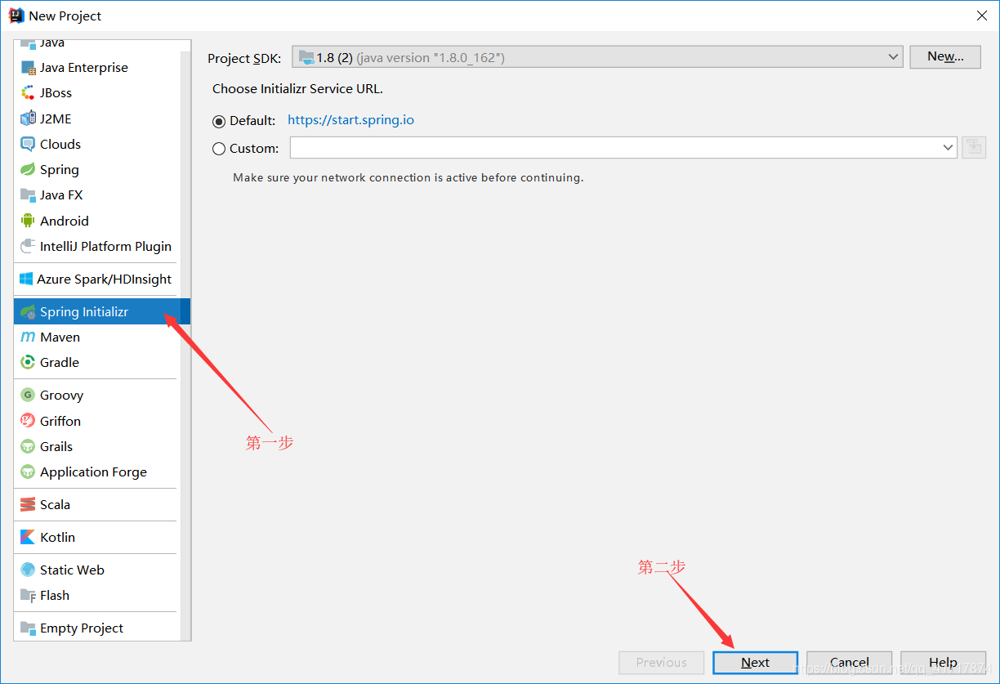Close the New Project dialog

[x=981, y=16]
